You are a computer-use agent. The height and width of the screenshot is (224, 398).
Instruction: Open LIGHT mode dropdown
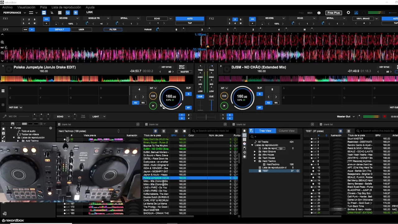click(104, 117)
